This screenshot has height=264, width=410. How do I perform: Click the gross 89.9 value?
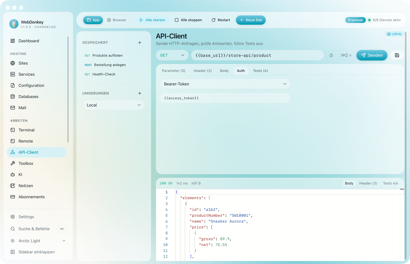click(x=225, y=239)
